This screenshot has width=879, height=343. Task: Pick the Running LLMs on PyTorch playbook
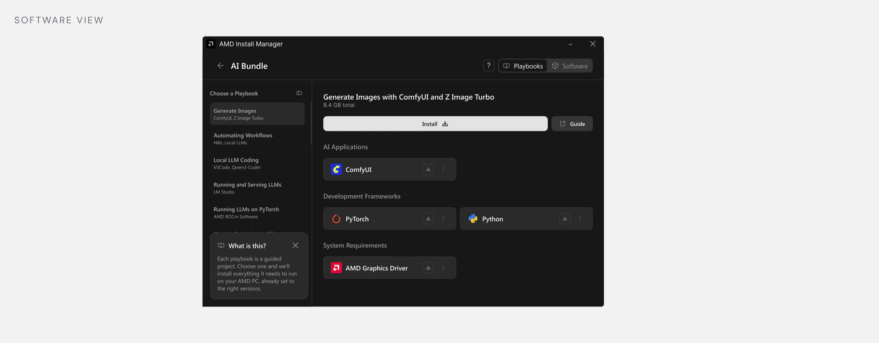tap(257, 212)
